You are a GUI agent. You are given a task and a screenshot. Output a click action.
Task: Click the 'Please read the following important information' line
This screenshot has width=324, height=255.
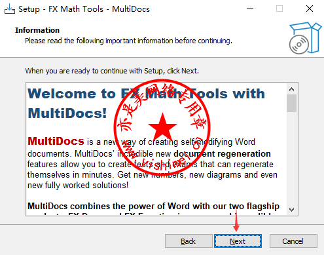coord(128,41)
